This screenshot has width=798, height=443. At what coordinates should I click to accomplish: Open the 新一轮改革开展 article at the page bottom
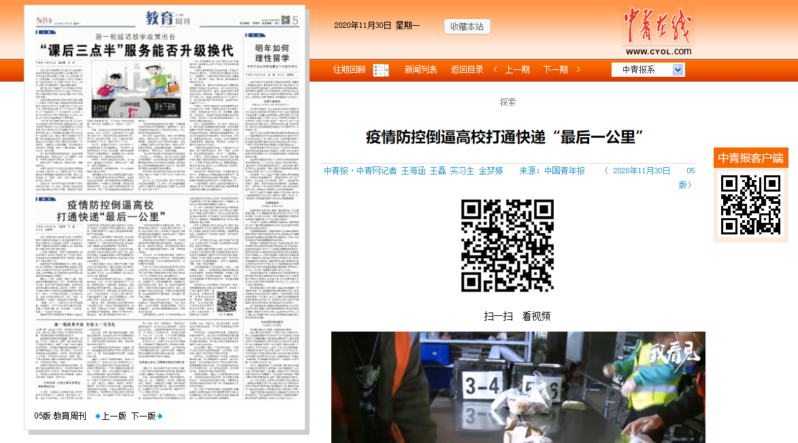(85, 324)
